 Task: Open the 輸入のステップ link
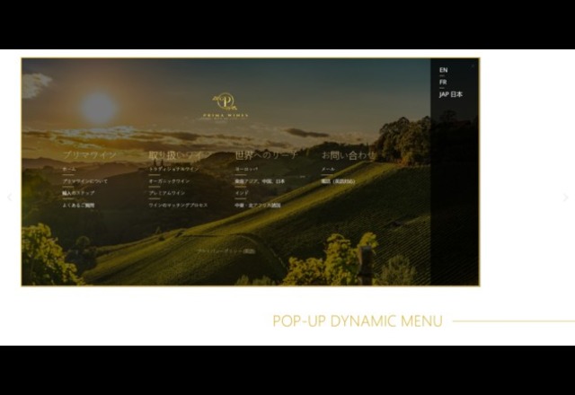(78, 193)
